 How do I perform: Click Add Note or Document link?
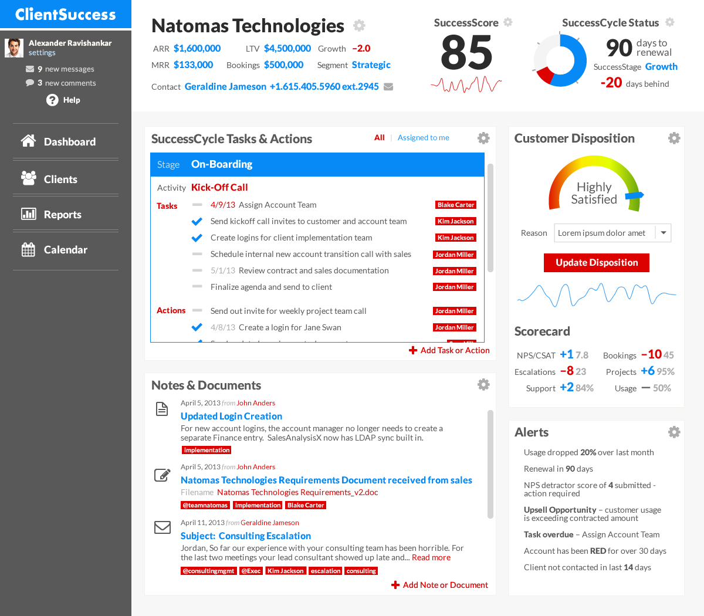tap(445, 585)
